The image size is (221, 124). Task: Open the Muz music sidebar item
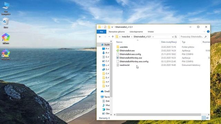106,105
